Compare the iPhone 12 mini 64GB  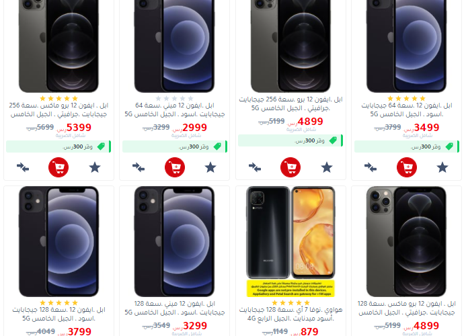(139, 167)
